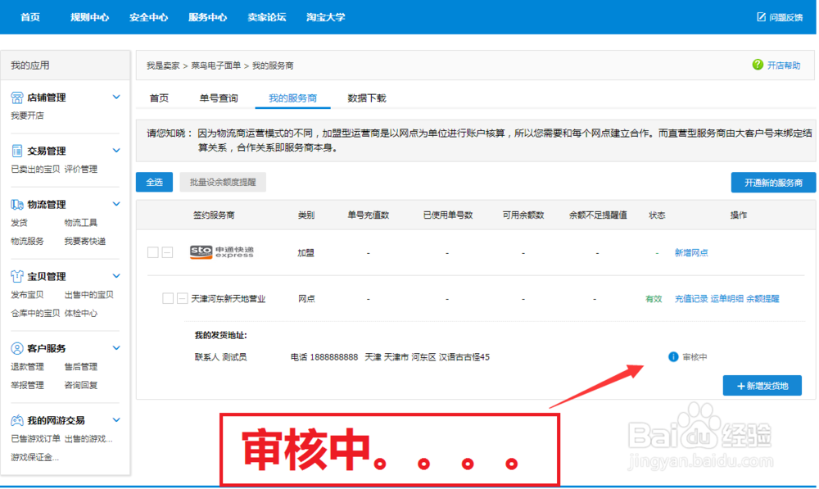The image size is (819, 489).
Task: Open the 充值记录 link
Action: (x=691, y=299)
